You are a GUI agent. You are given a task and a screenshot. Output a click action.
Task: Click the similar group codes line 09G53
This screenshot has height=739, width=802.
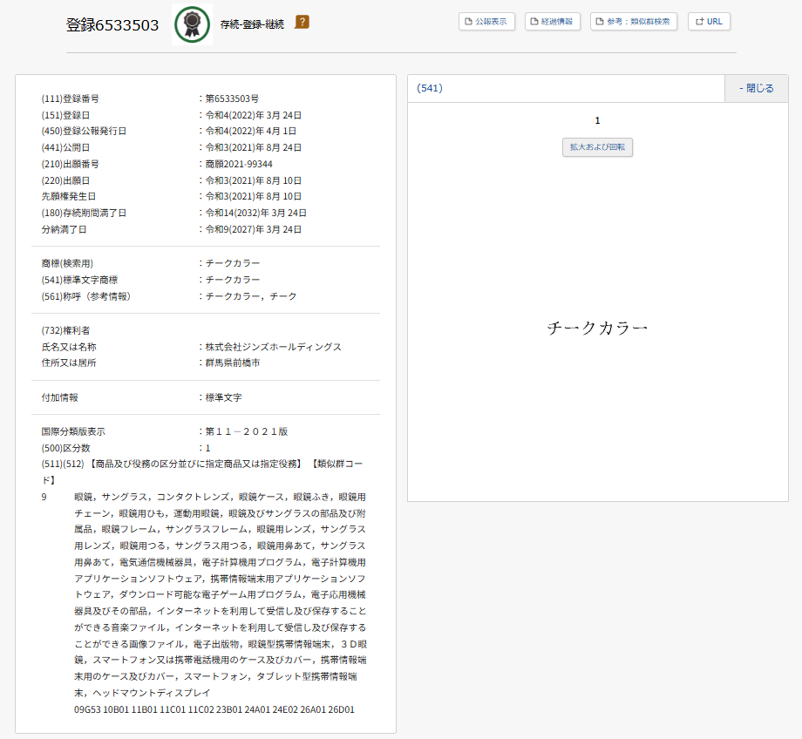(x=214, y=709)
